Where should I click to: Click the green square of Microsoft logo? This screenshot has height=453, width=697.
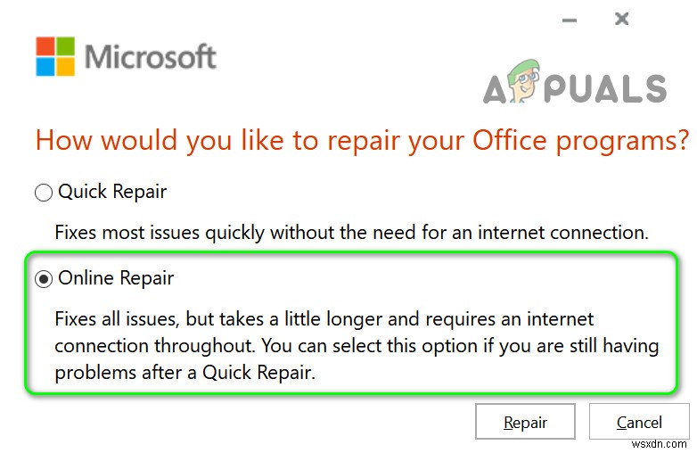[65, 46]
